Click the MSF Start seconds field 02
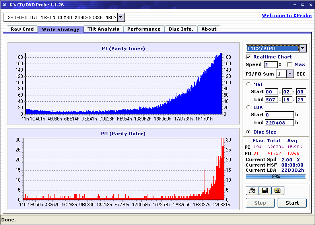Viewport: 315px width, 225px height. tap(287, 92)
